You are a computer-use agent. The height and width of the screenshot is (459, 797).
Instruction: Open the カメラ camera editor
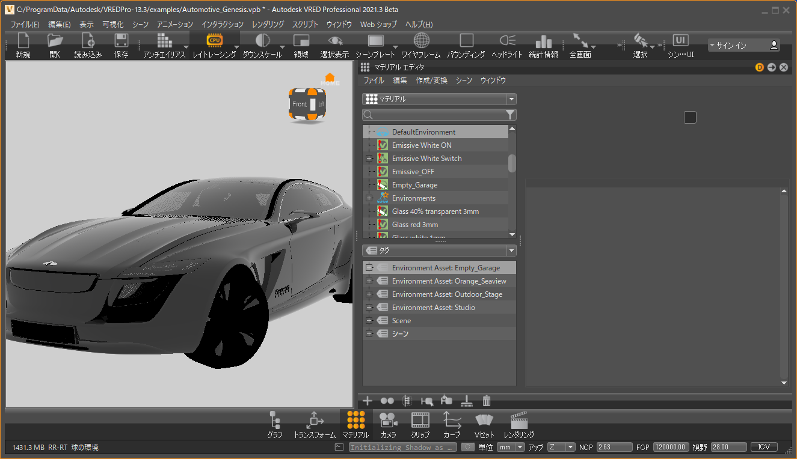click(388, 419)
